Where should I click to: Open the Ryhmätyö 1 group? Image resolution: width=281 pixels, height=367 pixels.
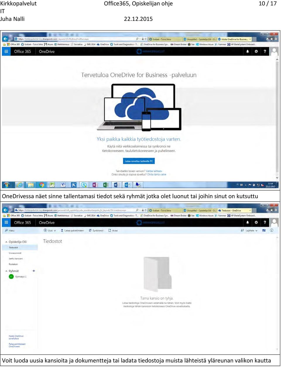[18, 277]
